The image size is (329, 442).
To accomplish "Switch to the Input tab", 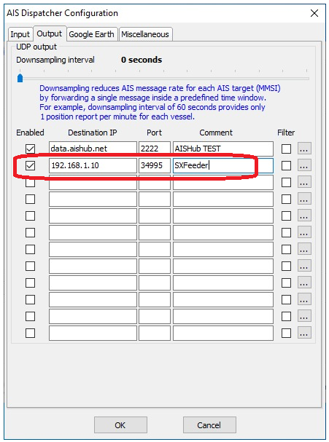I will 20,34.
